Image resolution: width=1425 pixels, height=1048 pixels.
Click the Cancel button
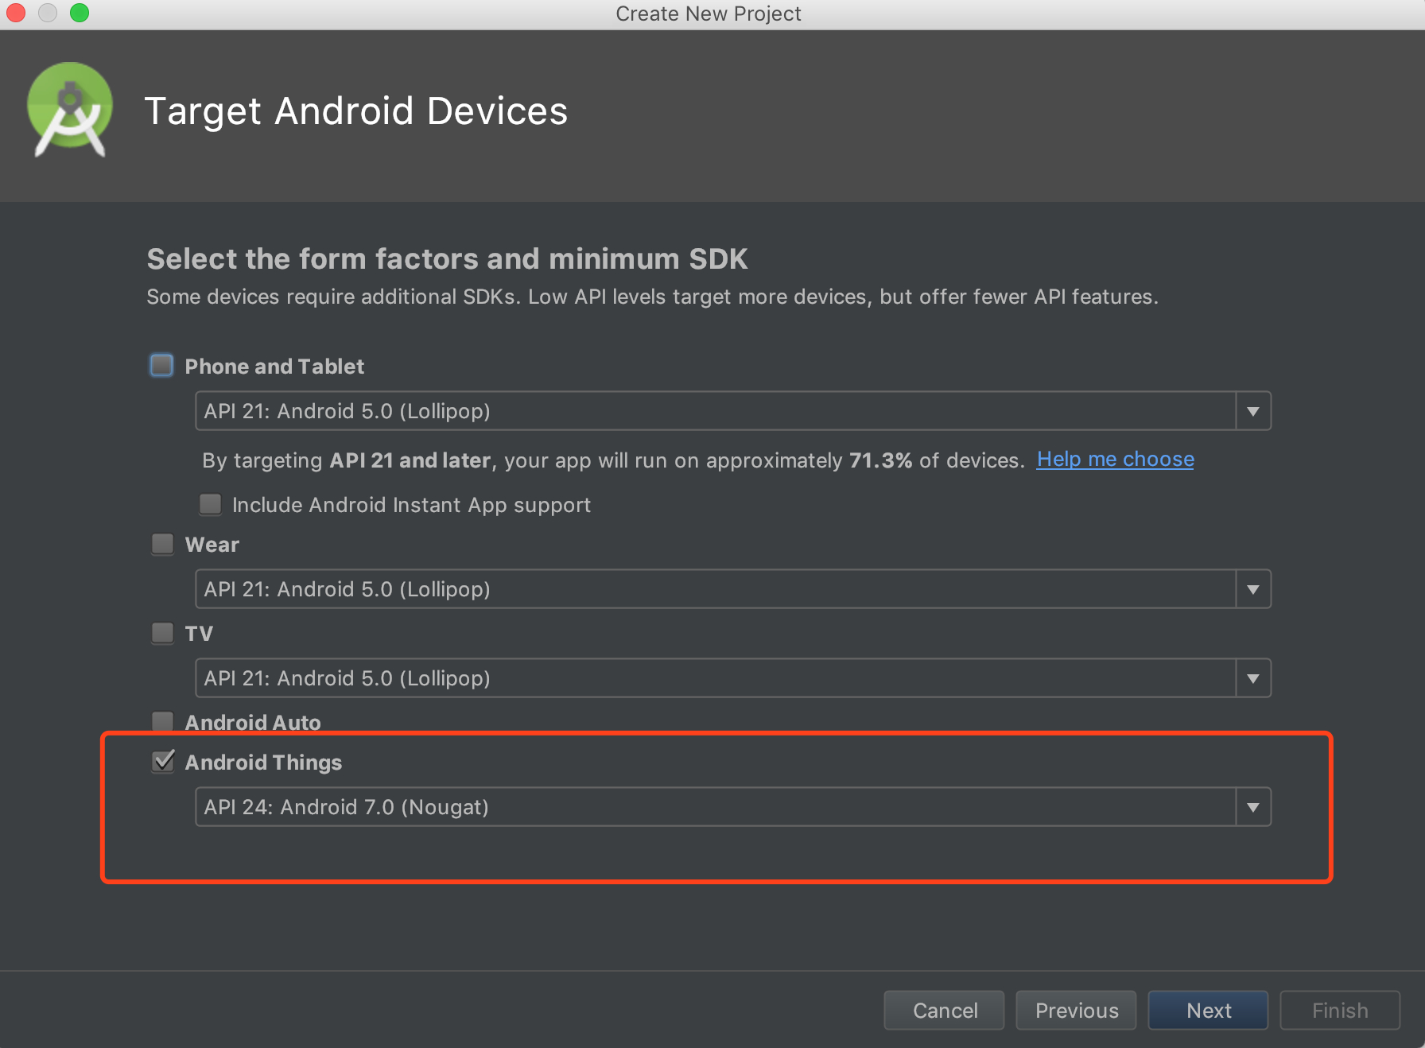[x=945, y=1010]
